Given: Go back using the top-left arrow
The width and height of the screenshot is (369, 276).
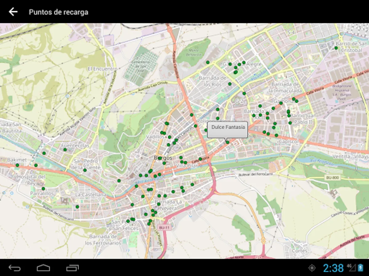Looking at the screenshot, I should (13, 12).
